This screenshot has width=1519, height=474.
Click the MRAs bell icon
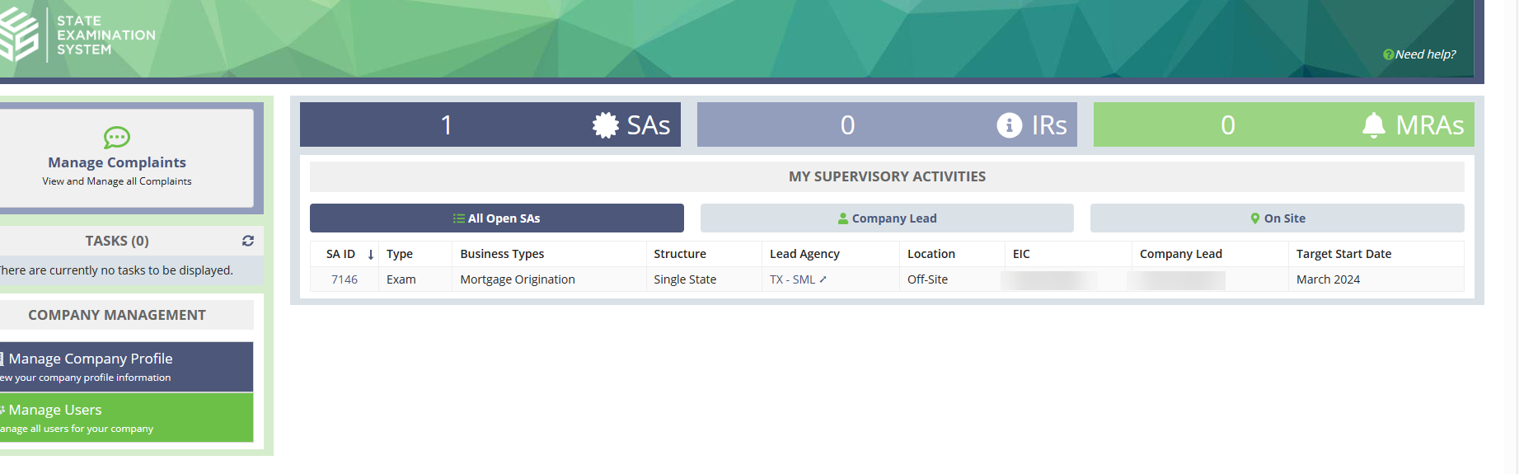click(1373, 125)
